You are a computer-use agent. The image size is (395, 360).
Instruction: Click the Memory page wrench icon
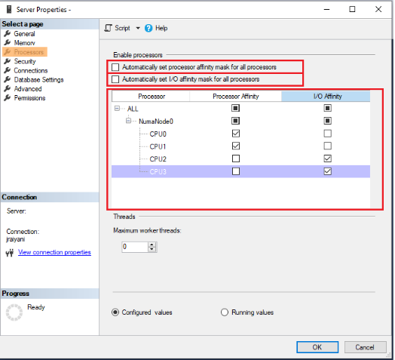click(x=8, y=42)
